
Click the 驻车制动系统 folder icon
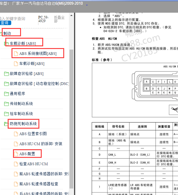click(x=7, y=114)
